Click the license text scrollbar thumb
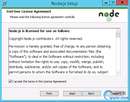The width and height of the screenshot is (130, 102). point(118,35)
